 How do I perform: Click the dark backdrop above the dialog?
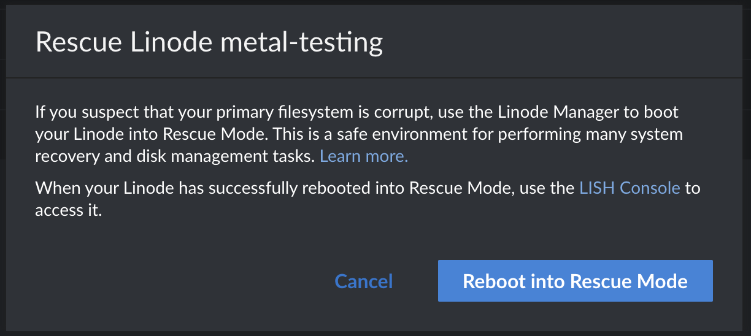375,2
